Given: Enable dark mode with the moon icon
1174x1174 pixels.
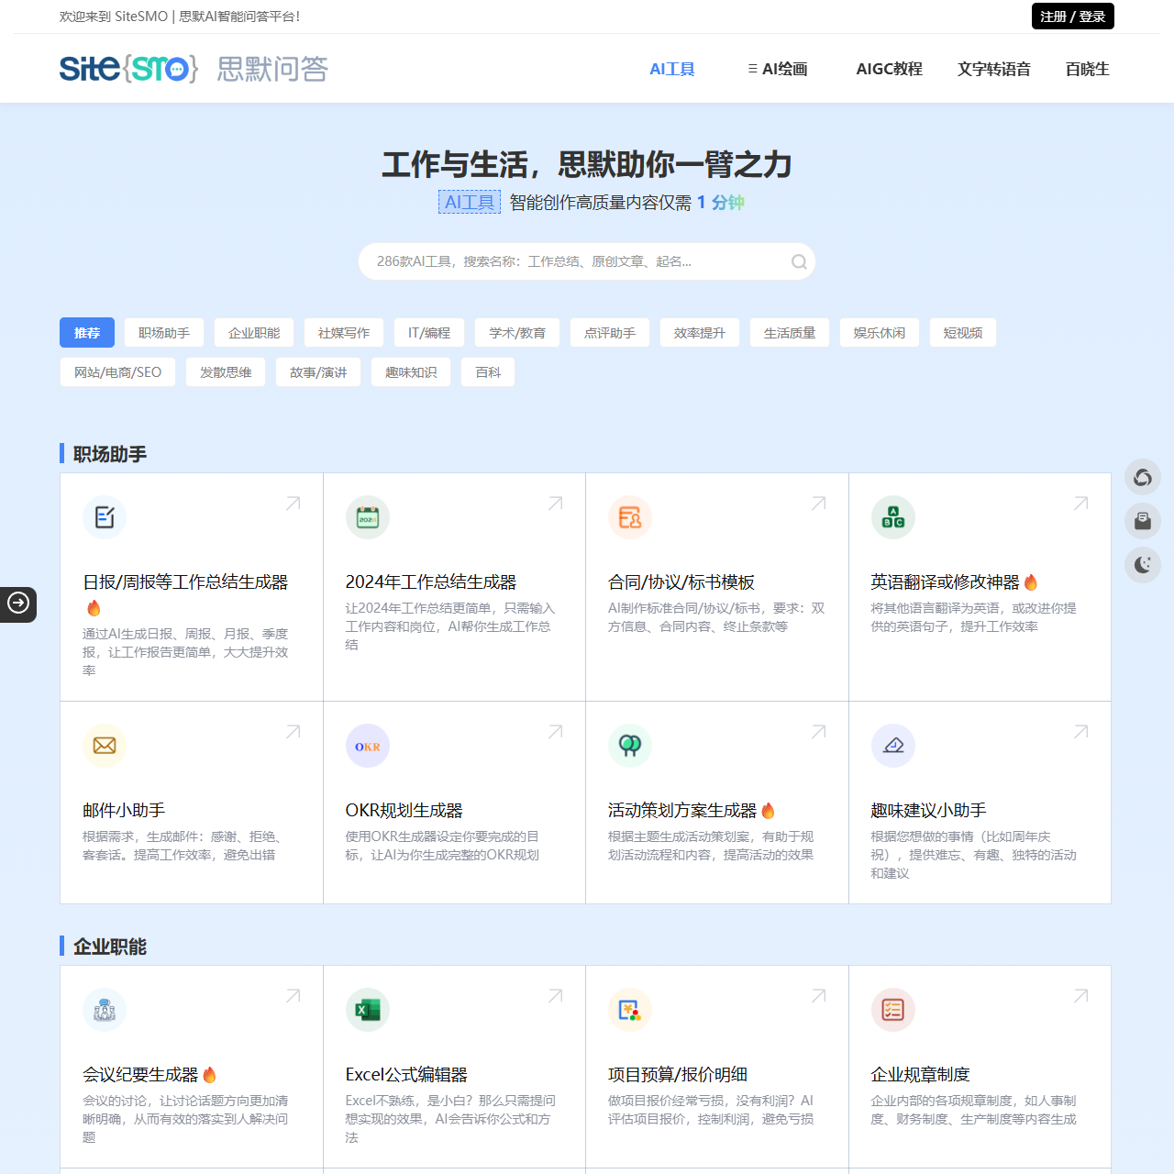Looking at the screenshot, I should (x=1142, y=565).
